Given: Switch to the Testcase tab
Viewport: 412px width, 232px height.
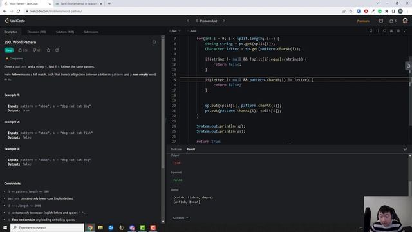Looking at the screenshot, I should tap(176, 149).
